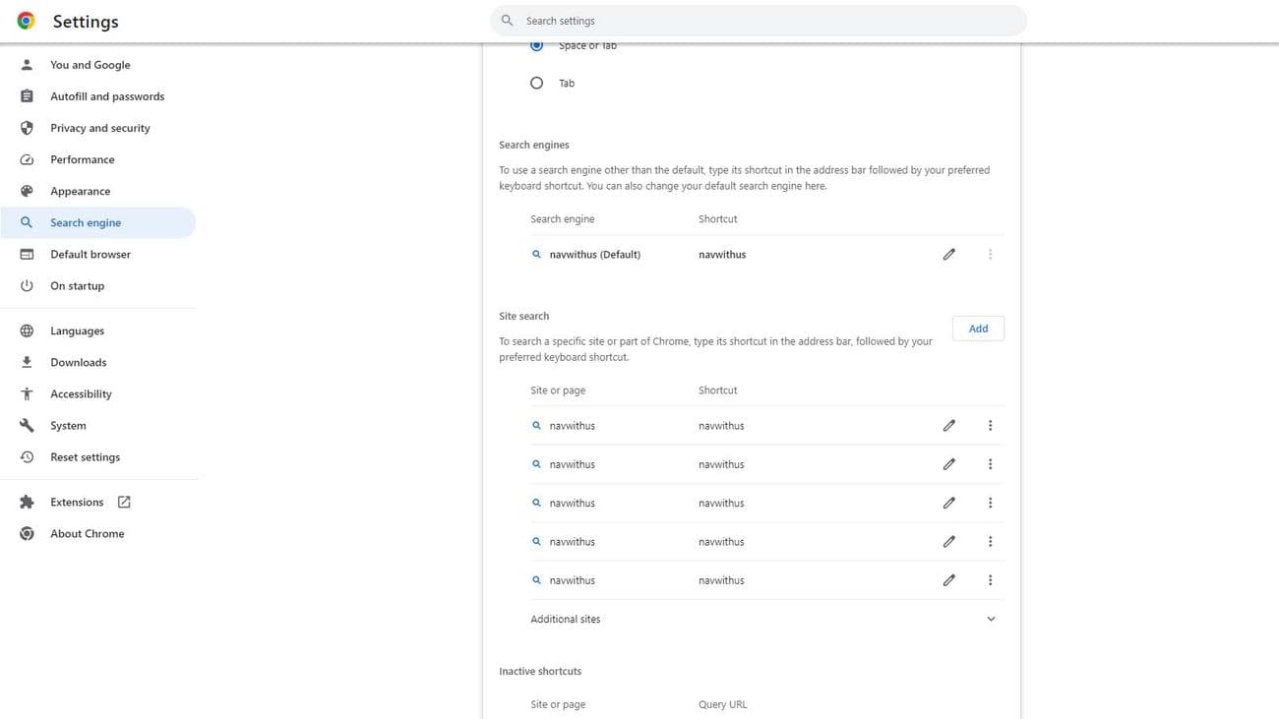Screen dimensions: 1279x719
Task: Open more actions for second site search row
Action: [x=990, y=464]
